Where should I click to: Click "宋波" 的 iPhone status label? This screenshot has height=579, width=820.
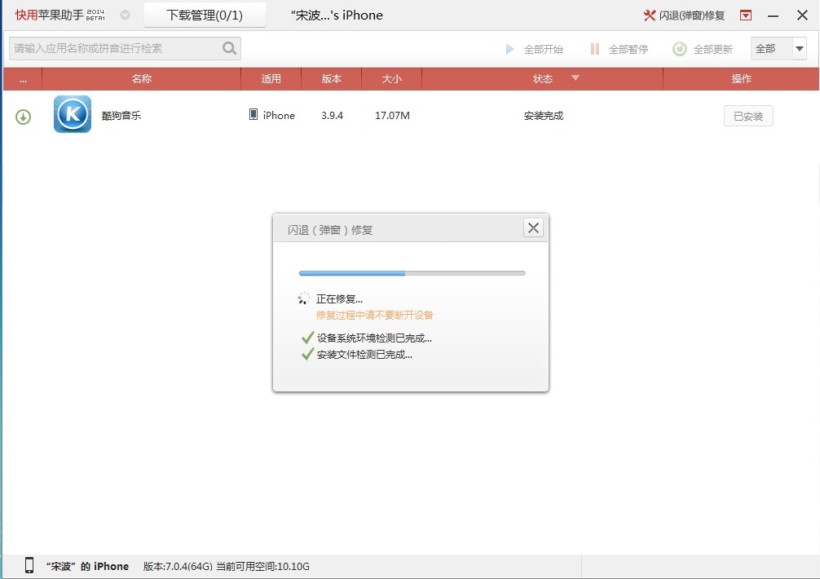(87, 566)
